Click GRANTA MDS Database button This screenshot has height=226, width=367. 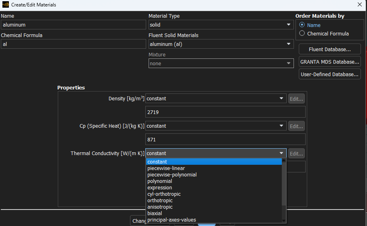tap(329, 62)
